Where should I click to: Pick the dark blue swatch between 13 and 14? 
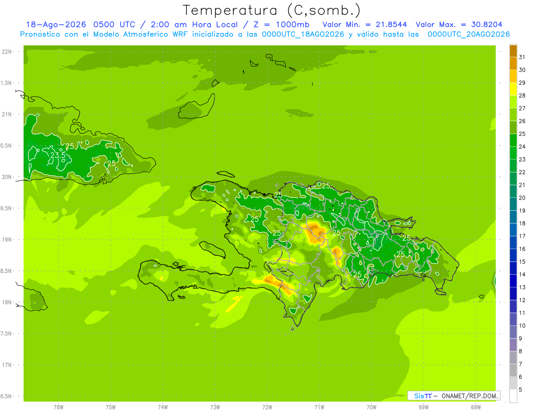tap(513, 281)
